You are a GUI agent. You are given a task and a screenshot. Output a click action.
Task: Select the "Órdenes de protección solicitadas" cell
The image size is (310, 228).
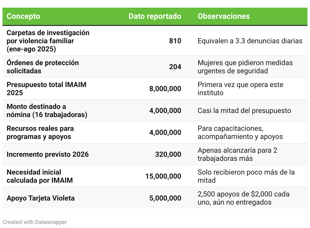click(43, 67)
